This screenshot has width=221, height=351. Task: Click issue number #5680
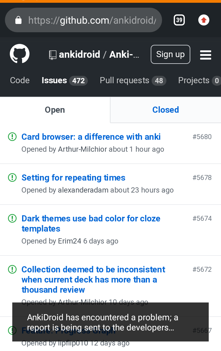coord(202,137)
